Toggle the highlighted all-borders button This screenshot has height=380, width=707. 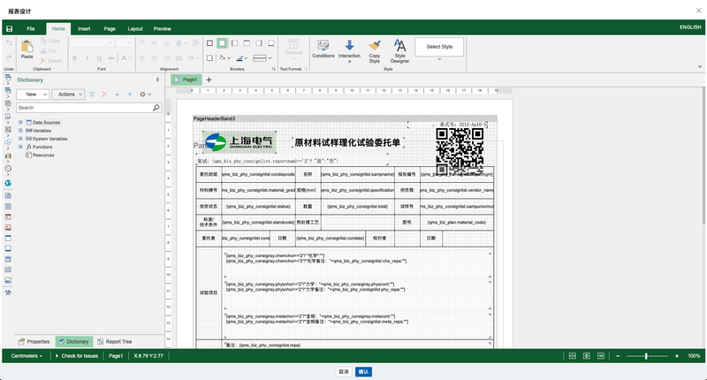[x=222, y=42]
